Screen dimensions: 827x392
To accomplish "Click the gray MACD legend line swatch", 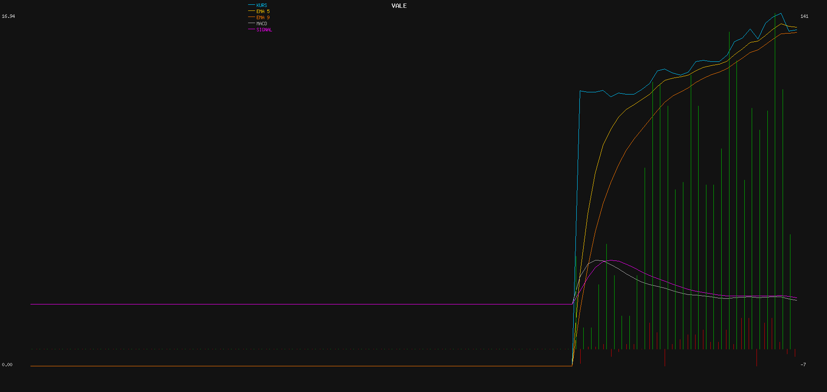I will point(251,23).
